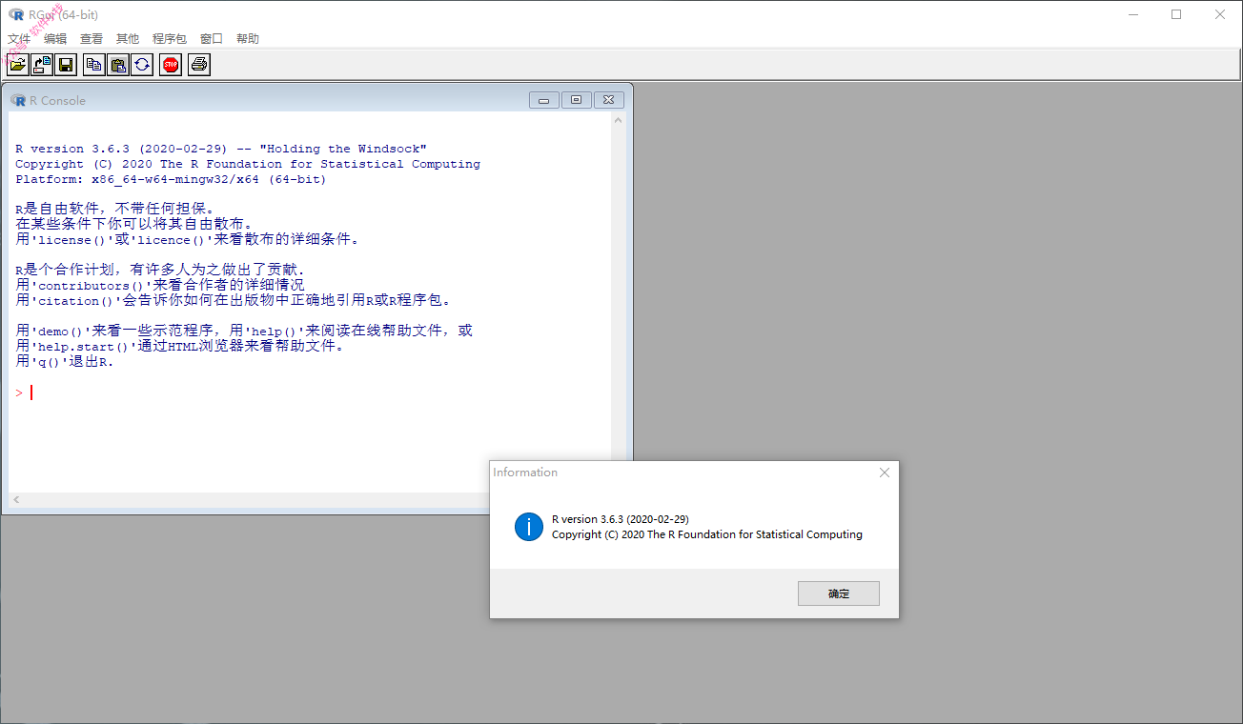The image size is (1243, 724).
Task: Click the R version 3.6.3 line in console
Action: (x=221, y=149)
